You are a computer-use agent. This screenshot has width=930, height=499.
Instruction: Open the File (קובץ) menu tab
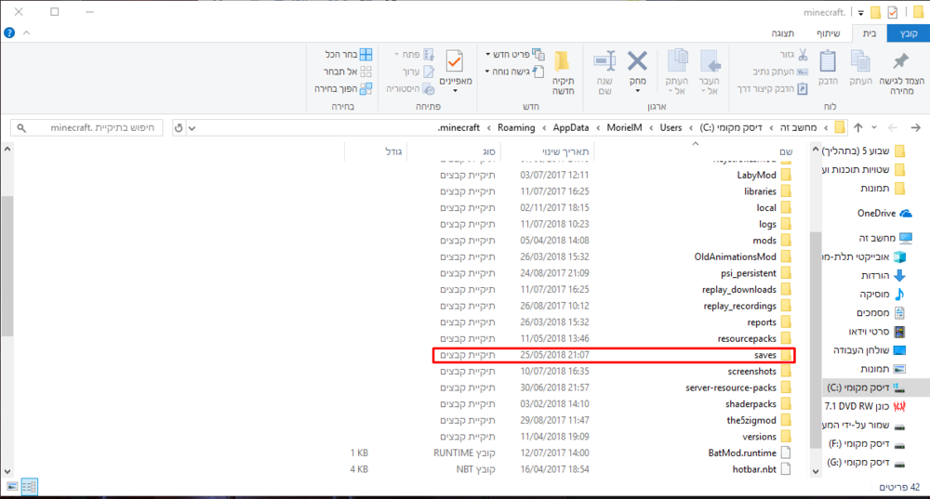point(907,33)
